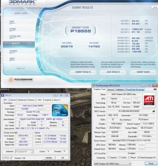Open UPGRADE in 3DMark sidebar
158x166 pixels.
[13, 51]
